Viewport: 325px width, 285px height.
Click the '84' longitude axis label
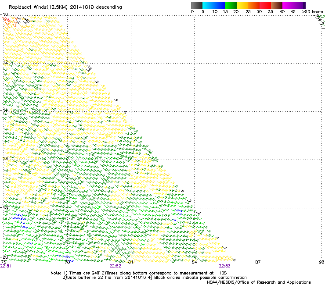[x=194, y=262]
